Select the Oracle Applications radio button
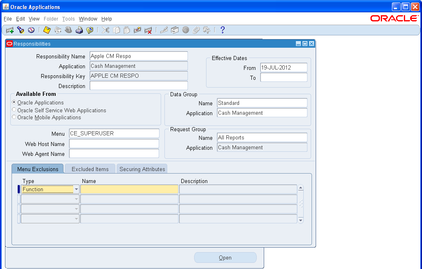Image resolution: width=422 pixels, height=269 pixels. (13, 102)
